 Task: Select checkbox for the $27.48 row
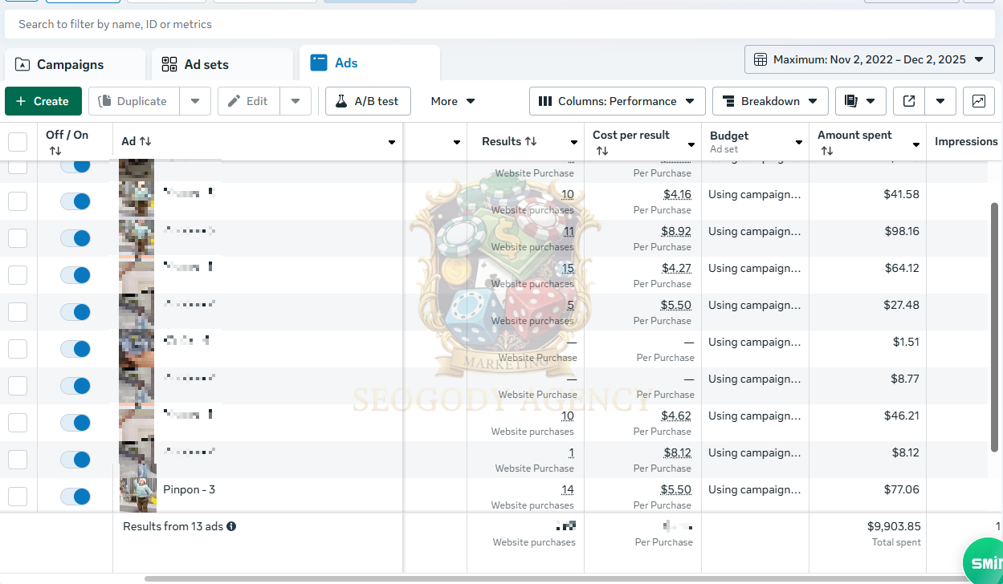pos(18,312)
